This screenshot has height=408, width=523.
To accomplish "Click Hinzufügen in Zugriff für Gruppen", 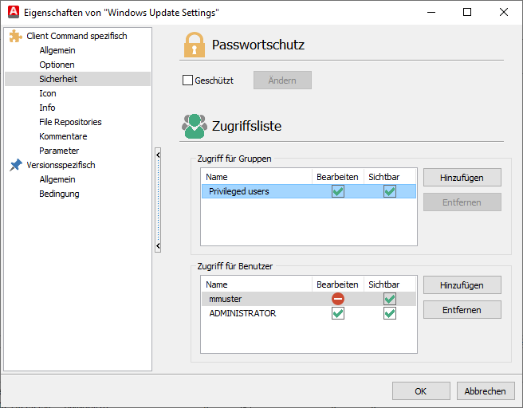I will point(462,177).
